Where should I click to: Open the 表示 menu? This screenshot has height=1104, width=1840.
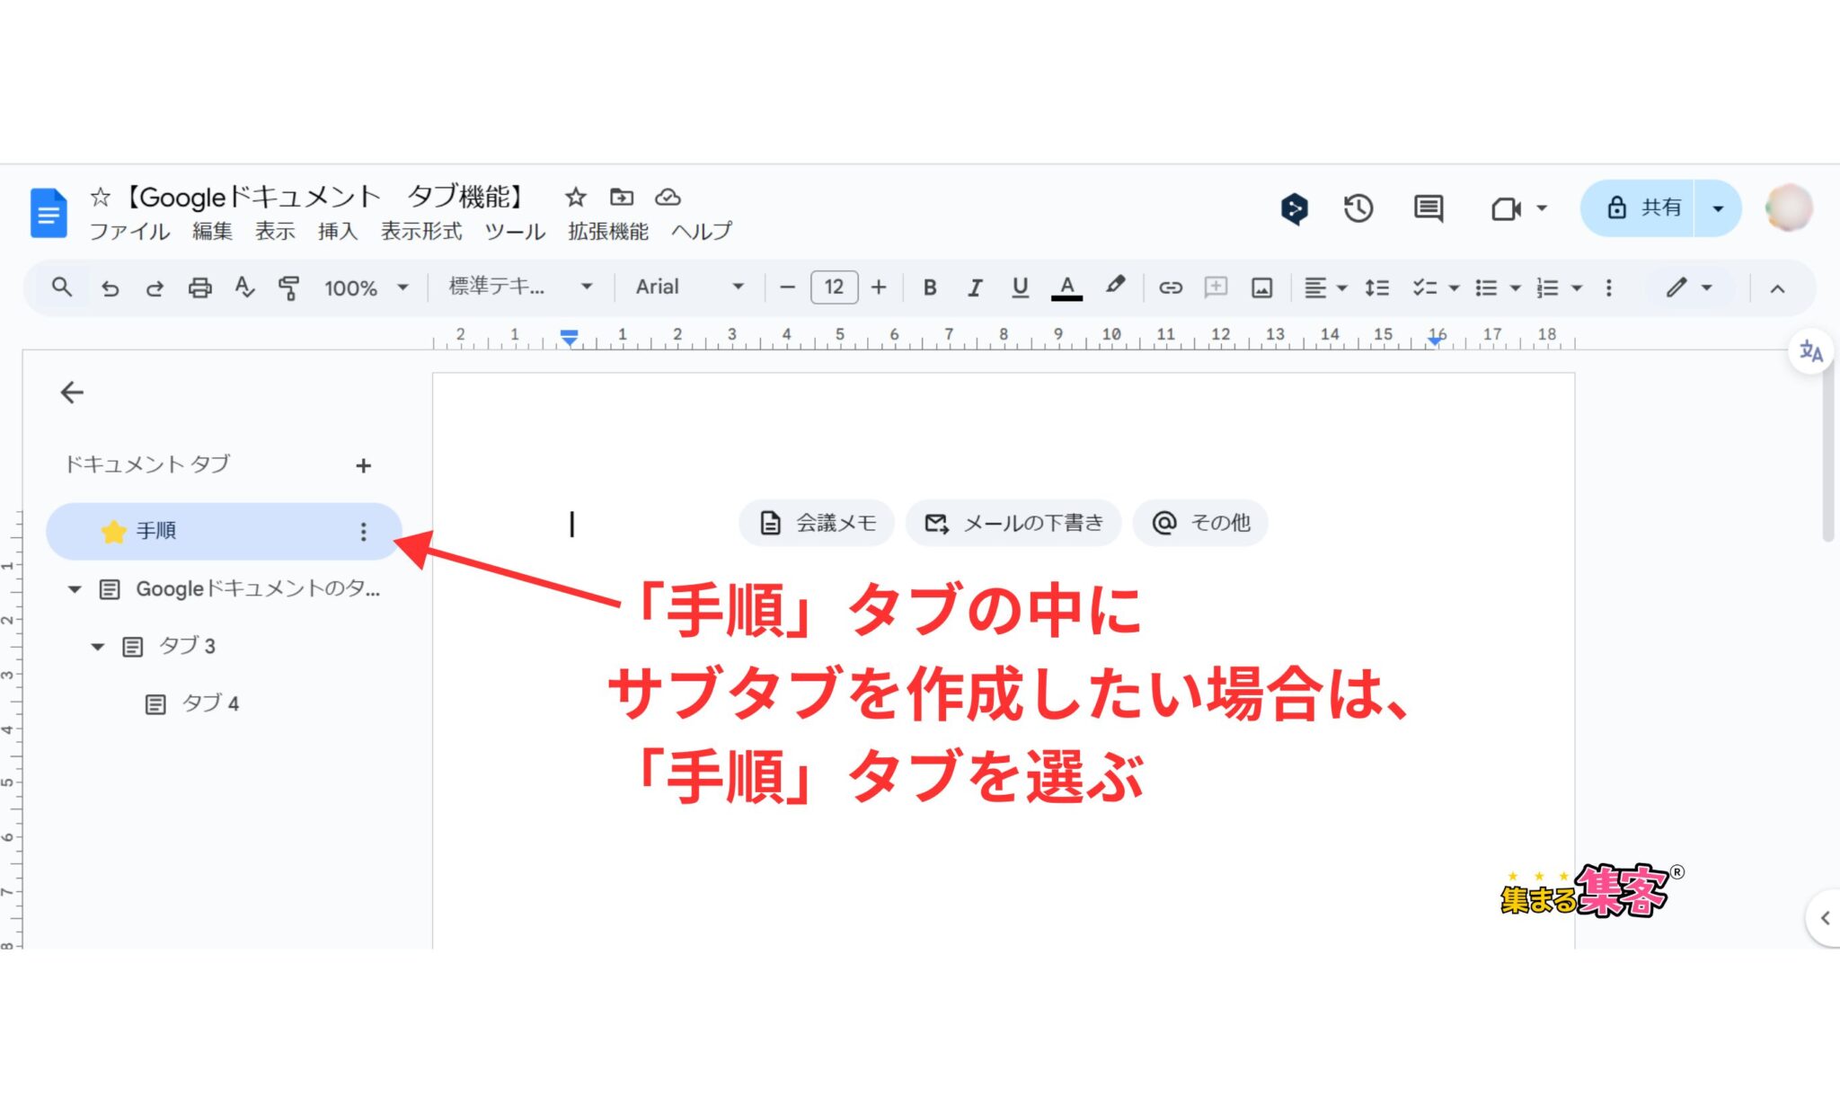[275, 231]
